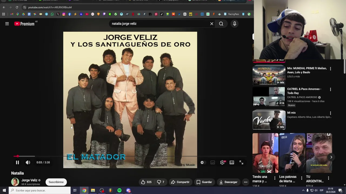The image size is (346, 194).
Task: Open the RacingPass bookmark
Action: click(231, 14)
